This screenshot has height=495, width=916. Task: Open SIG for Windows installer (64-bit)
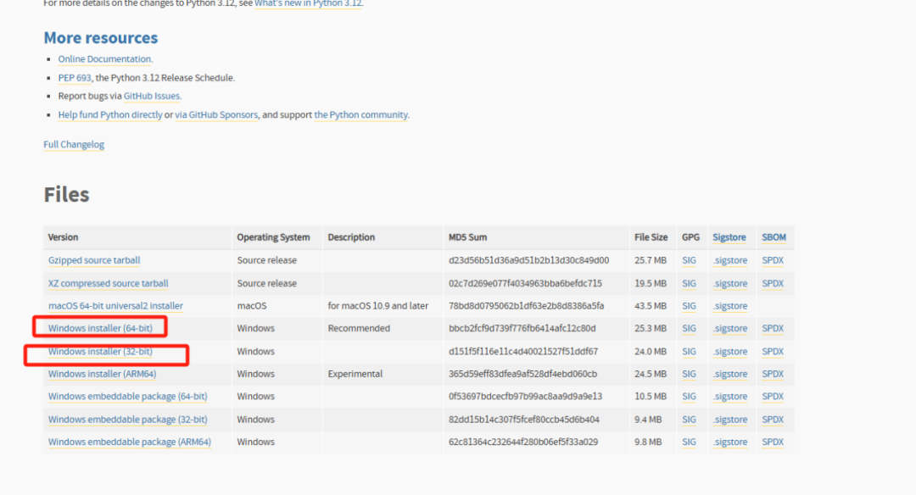click(689, 328)
